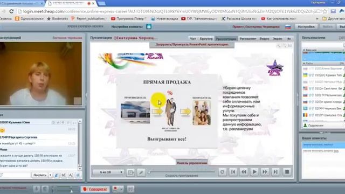Click the "ME" chat formatting icon
This screenshot has height=194, width=345.
click(x=64, y=175)
